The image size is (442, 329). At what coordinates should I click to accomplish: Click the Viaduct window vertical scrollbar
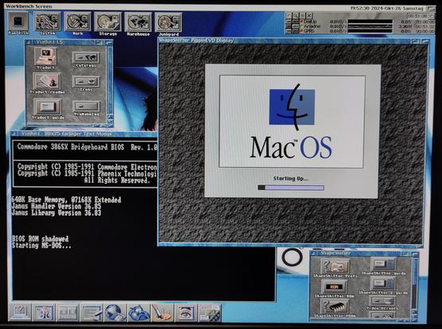(111, 79)
